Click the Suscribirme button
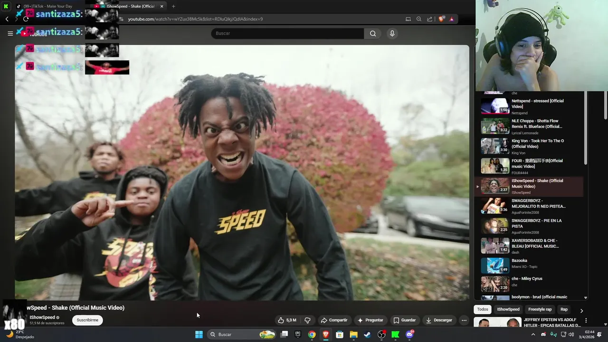608x342 pixels. [87, 320]
